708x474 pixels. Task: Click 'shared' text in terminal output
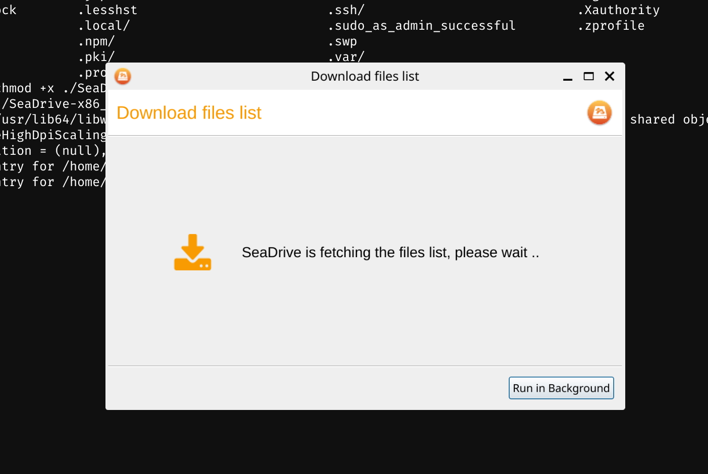pyautogui.click(x=652, y=119)
